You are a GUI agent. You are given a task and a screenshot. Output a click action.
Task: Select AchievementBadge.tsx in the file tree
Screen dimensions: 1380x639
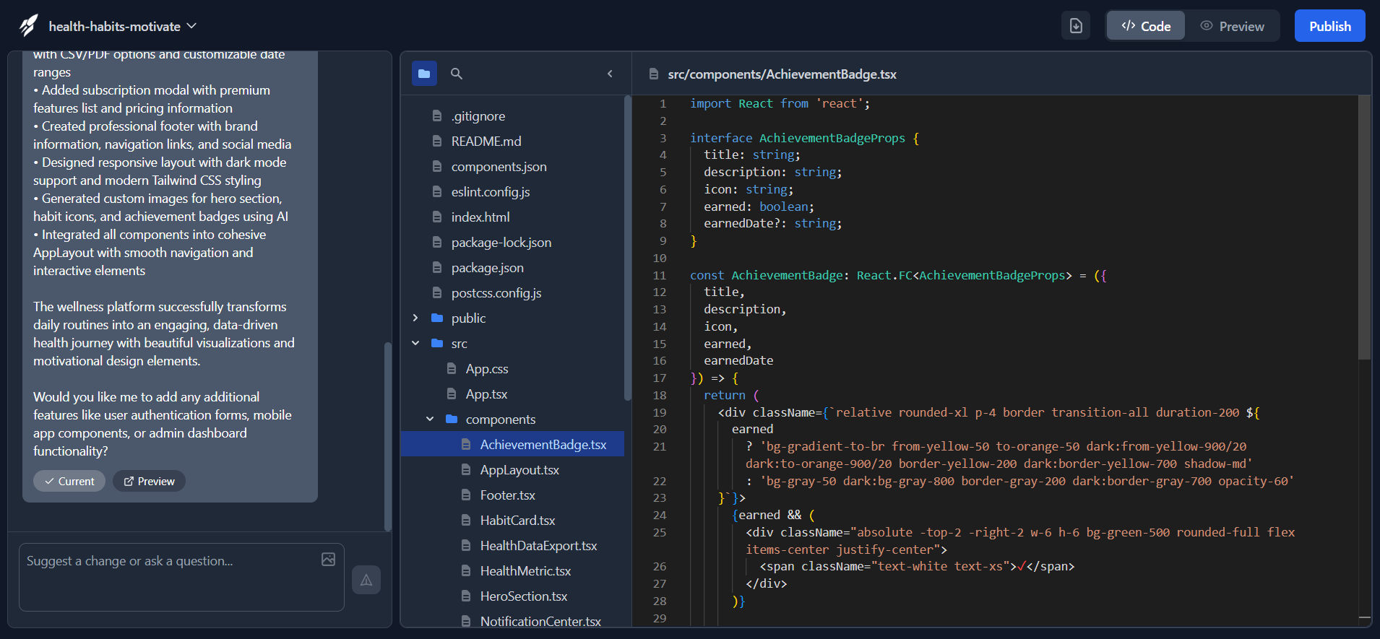(512, 445)
